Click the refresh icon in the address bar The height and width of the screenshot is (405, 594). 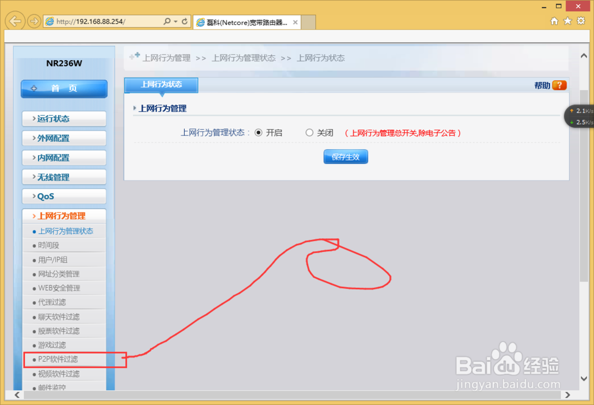pos(184,20)
